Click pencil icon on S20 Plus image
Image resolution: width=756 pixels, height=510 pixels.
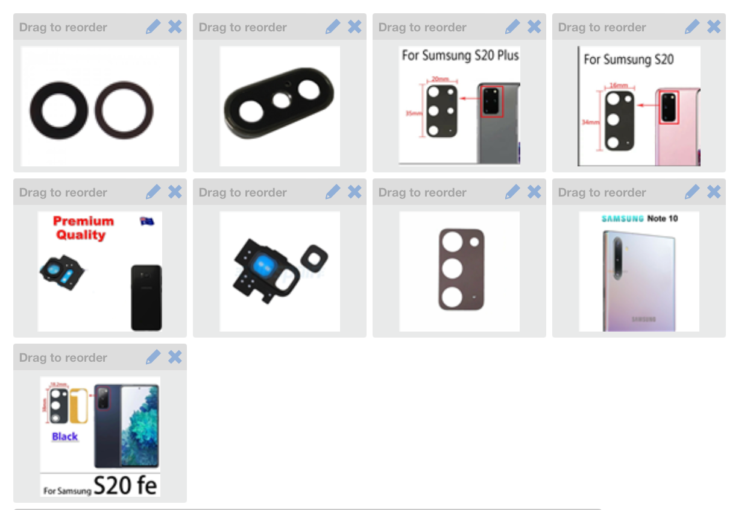coord(512,27)
